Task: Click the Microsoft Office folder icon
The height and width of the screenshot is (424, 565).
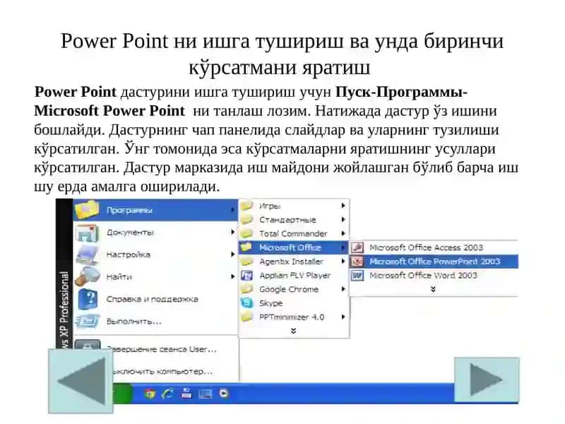Action: click(x=246, y=247)
